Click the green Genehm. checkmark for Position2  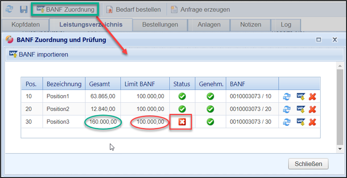coord(210,109)
